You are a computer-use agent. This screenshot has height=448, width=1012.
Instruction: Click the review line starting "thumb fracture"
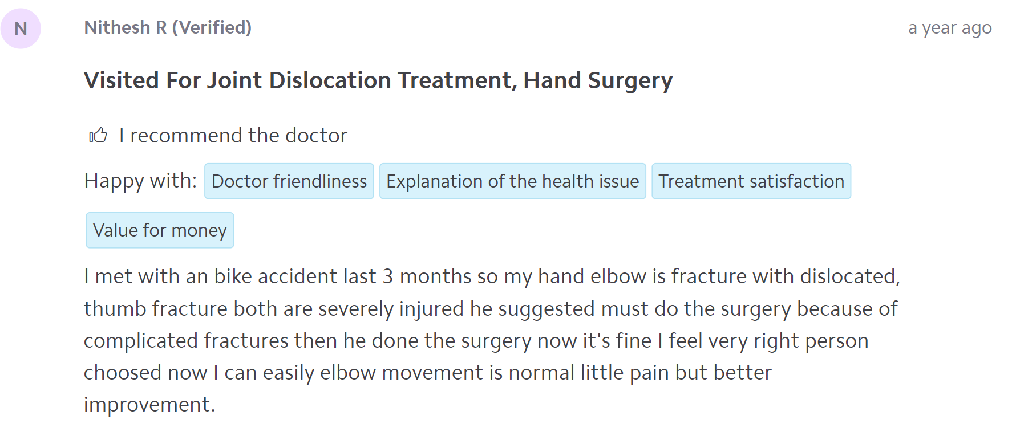491,309
